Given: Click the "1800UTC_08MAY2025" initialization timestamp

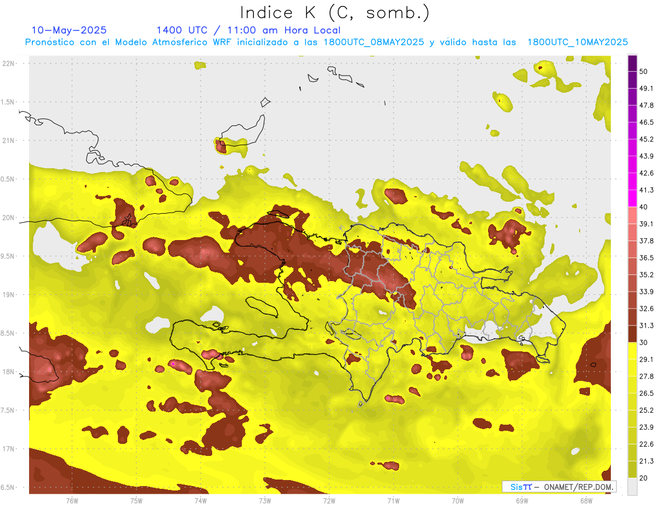Looking at the screenshot, I should (373, 42).
